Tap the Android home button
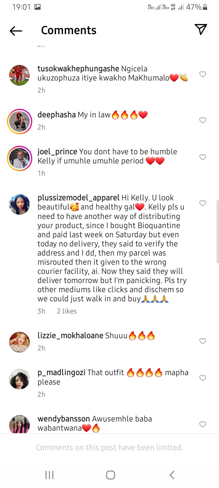219x488 pixels. click(110, 475)
